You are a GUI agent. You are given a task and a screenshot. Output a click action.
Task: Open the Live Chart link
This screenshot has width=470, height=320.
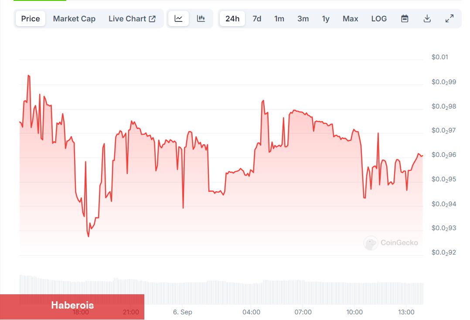pos(132,19)
